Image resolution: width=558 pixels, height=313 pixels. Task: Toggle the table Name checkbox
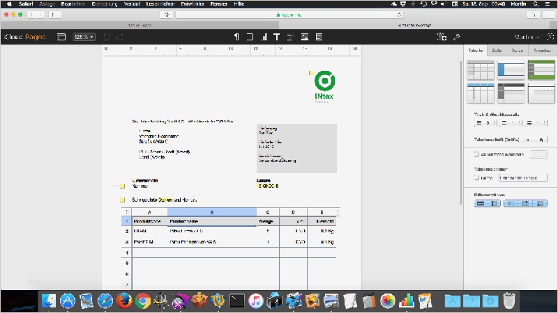(476, 177)
